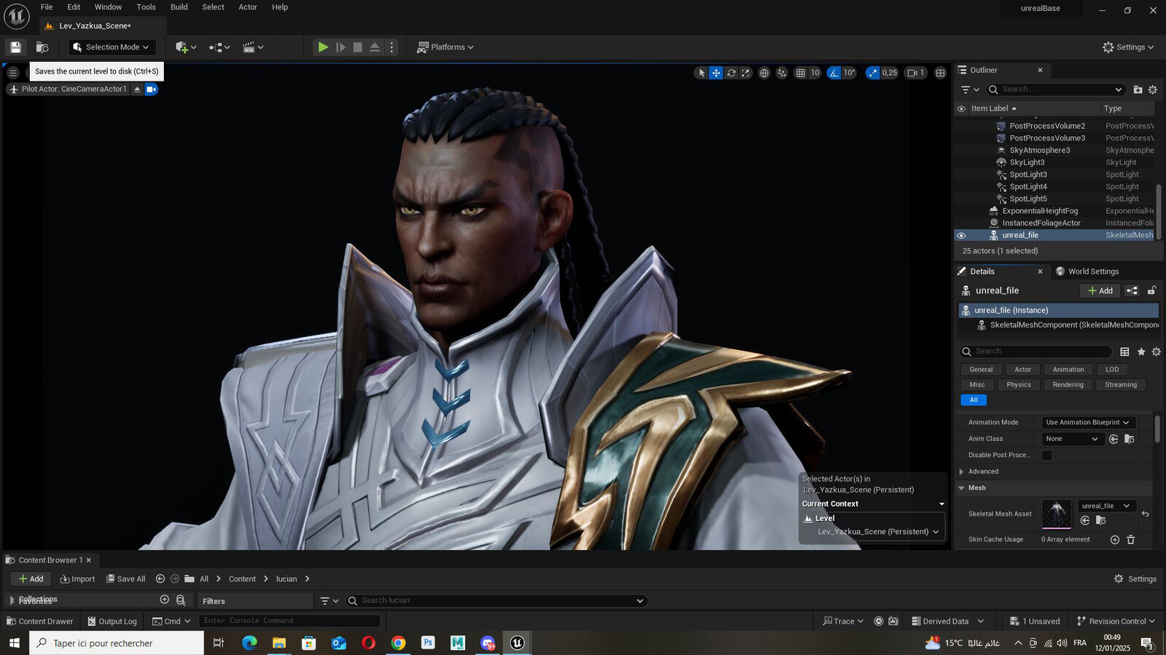This screenshot has width=1166, height=655.
Task: Open Anim Class None dropdown
Action: click(1071, 439)
